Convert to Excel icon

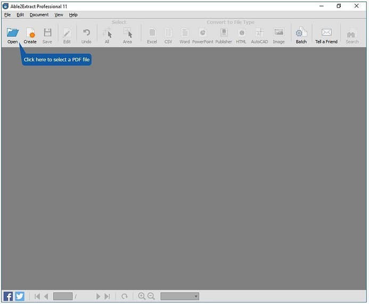tap(152, 32)
